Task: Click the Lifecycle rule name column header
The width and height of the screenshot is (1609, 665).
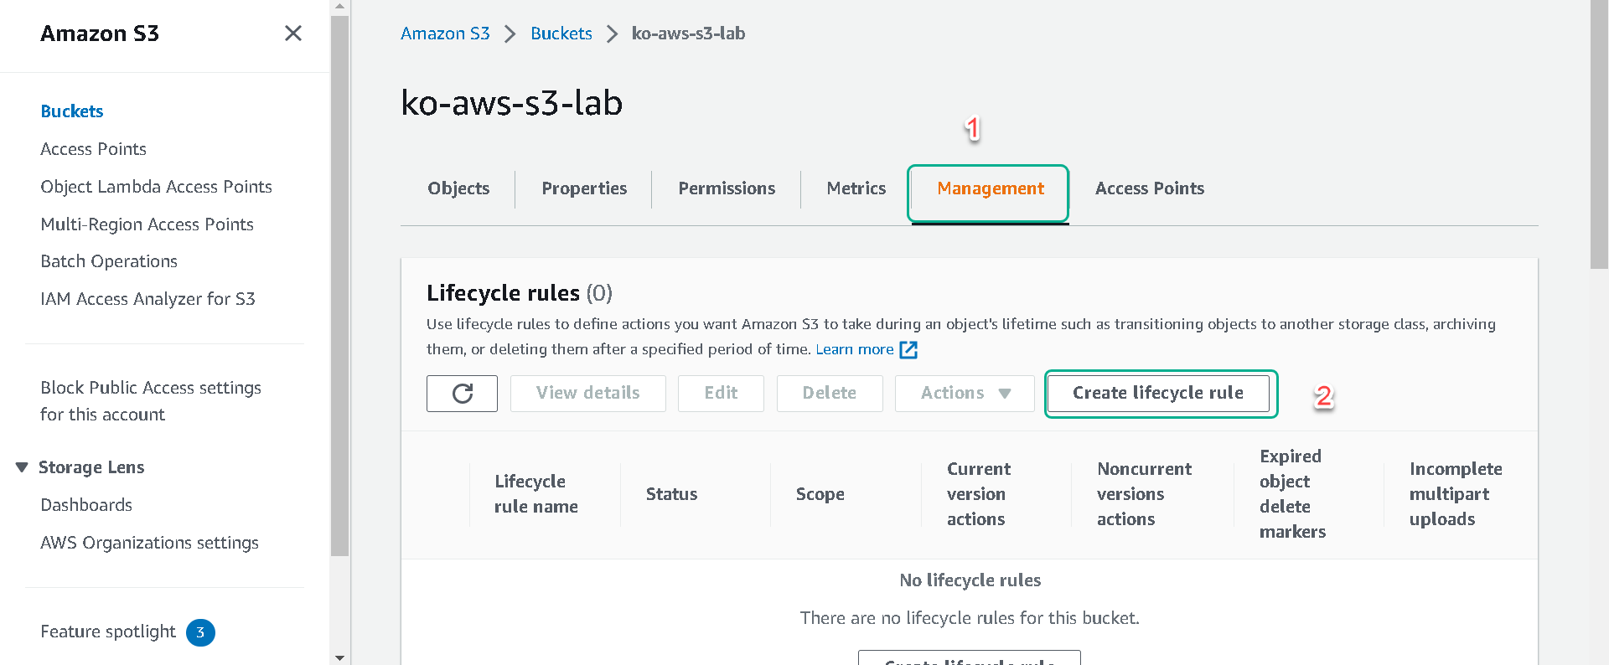Action: point(536,494)
